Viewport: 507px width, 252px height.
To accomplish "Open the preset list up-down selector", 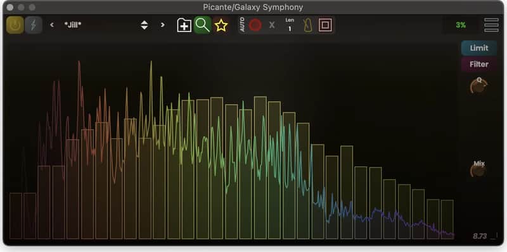I will tap(144, 25).
